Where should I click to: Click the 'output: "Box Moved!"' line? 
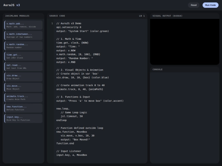pyautogui.click(x=75, y=139)
